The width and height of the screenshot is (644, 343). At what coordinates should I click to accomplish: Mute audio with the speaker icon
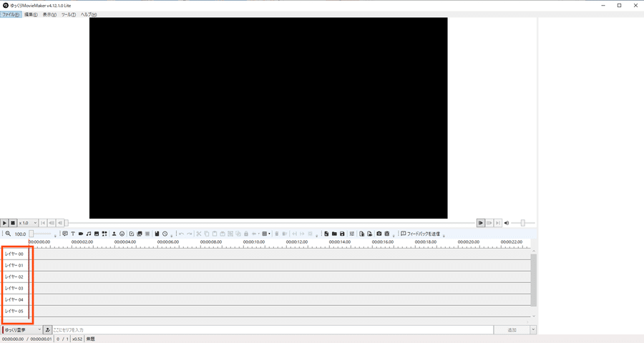pos(507,223)
